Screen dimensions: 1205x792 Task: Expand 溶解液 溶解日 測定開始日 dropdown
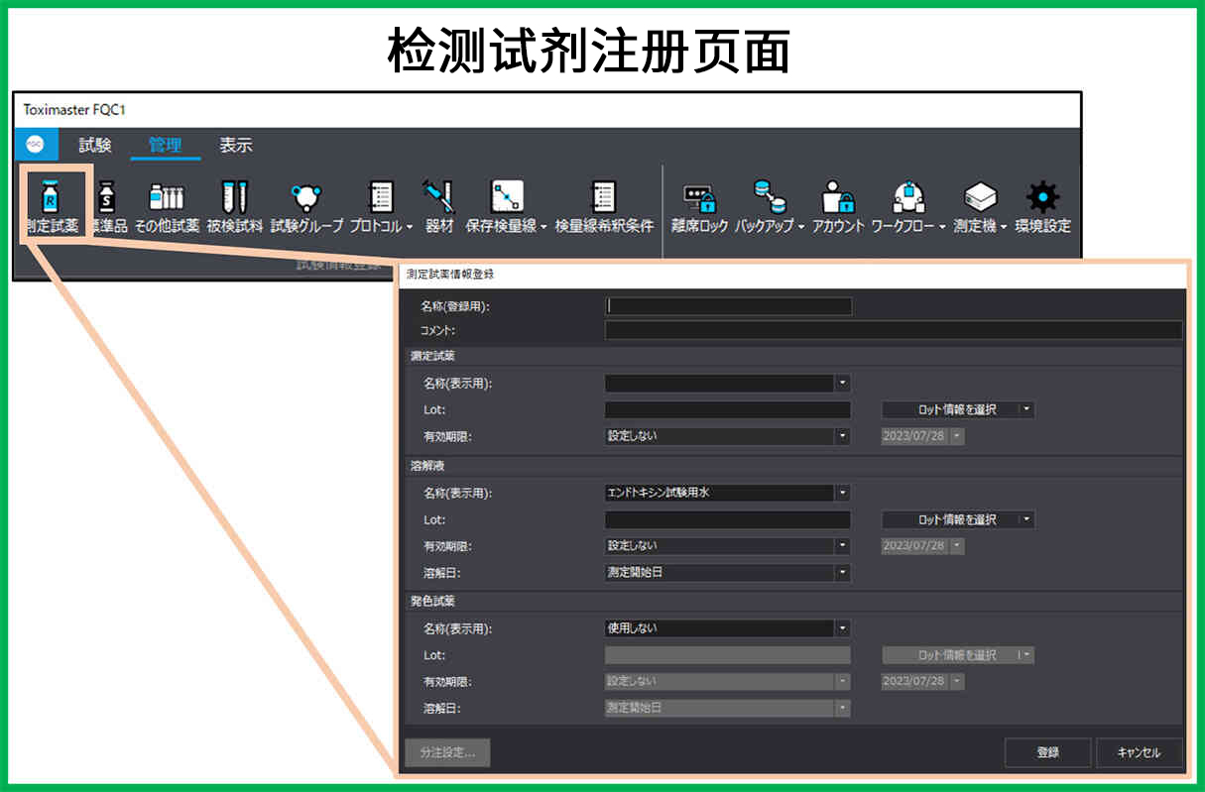(728, 572)
